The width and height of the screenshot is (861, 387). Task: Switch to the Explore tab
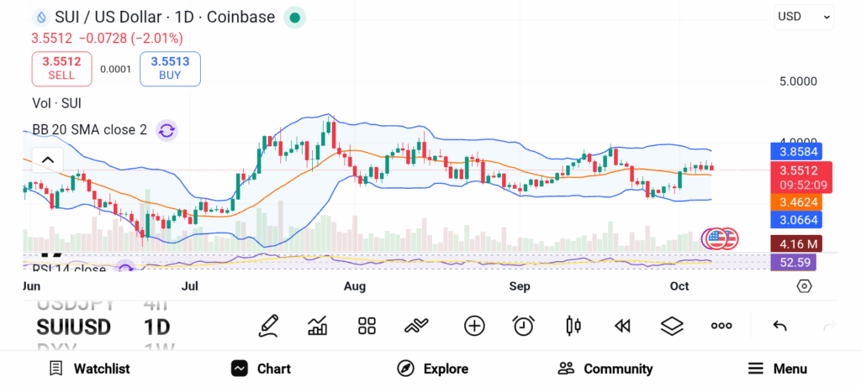(433, 369)
